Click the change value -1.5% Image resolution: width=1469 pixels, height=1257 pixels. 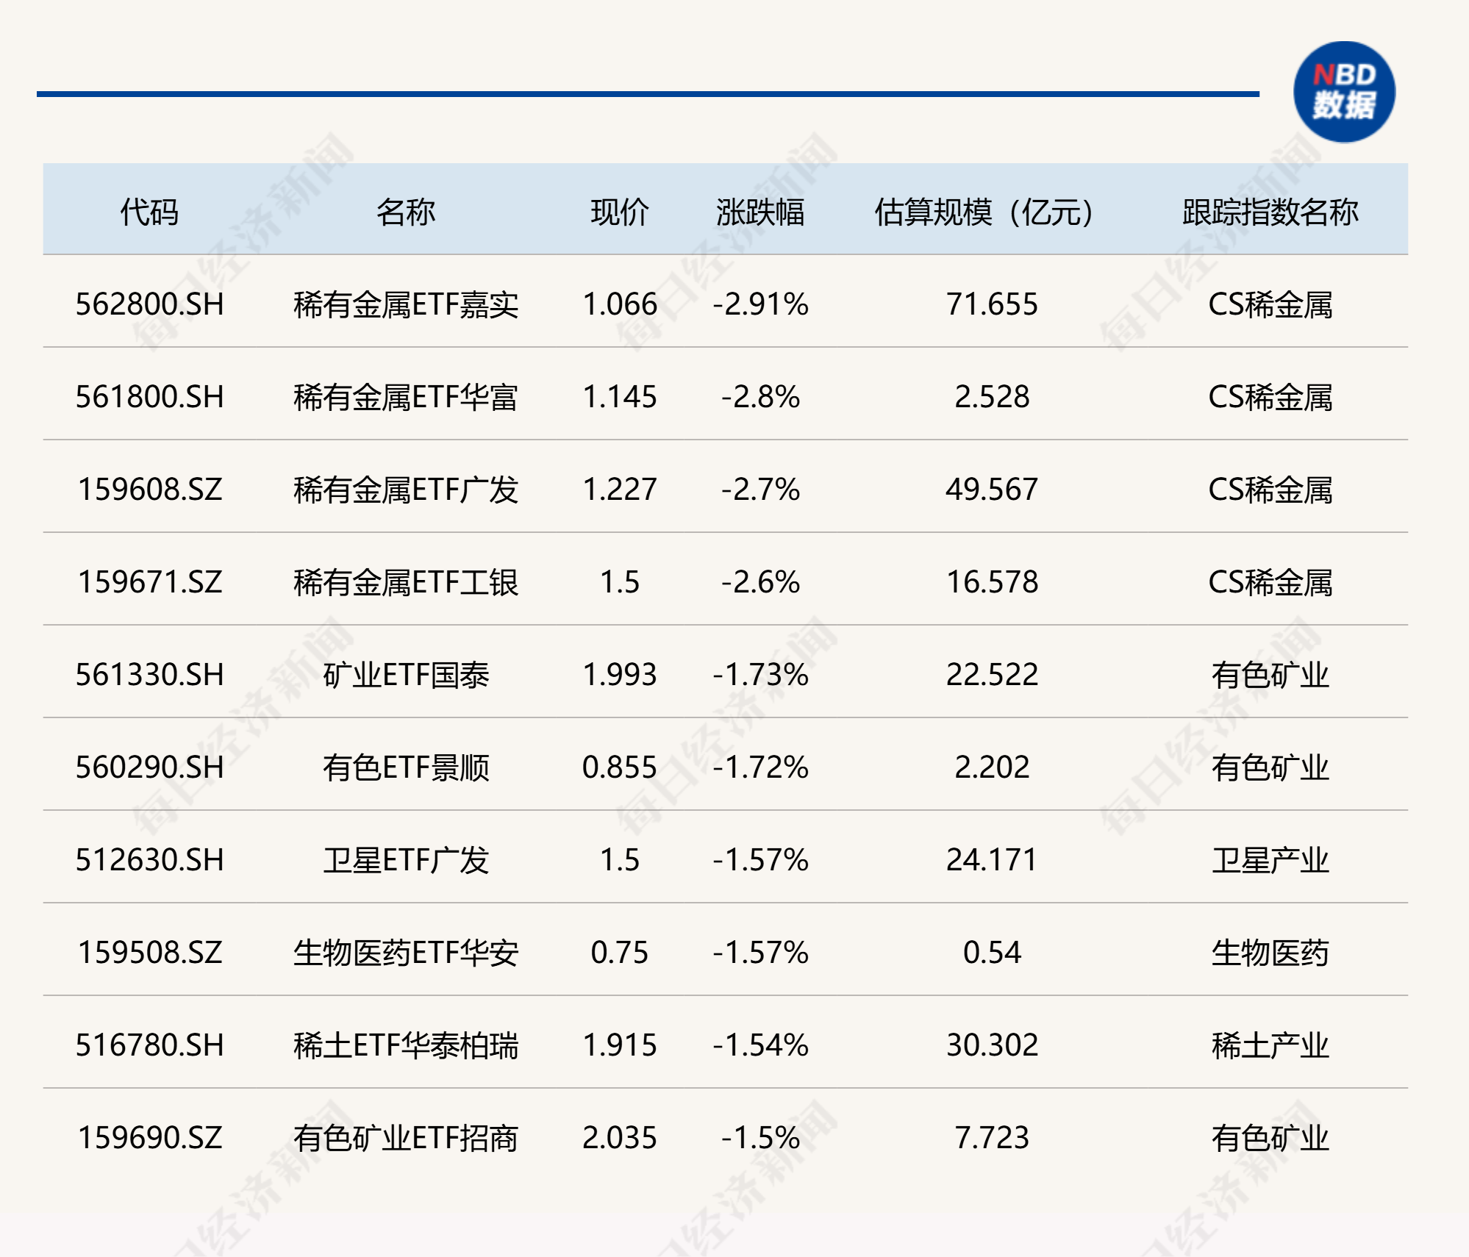pyautogui.click(x=760, y=1138)
